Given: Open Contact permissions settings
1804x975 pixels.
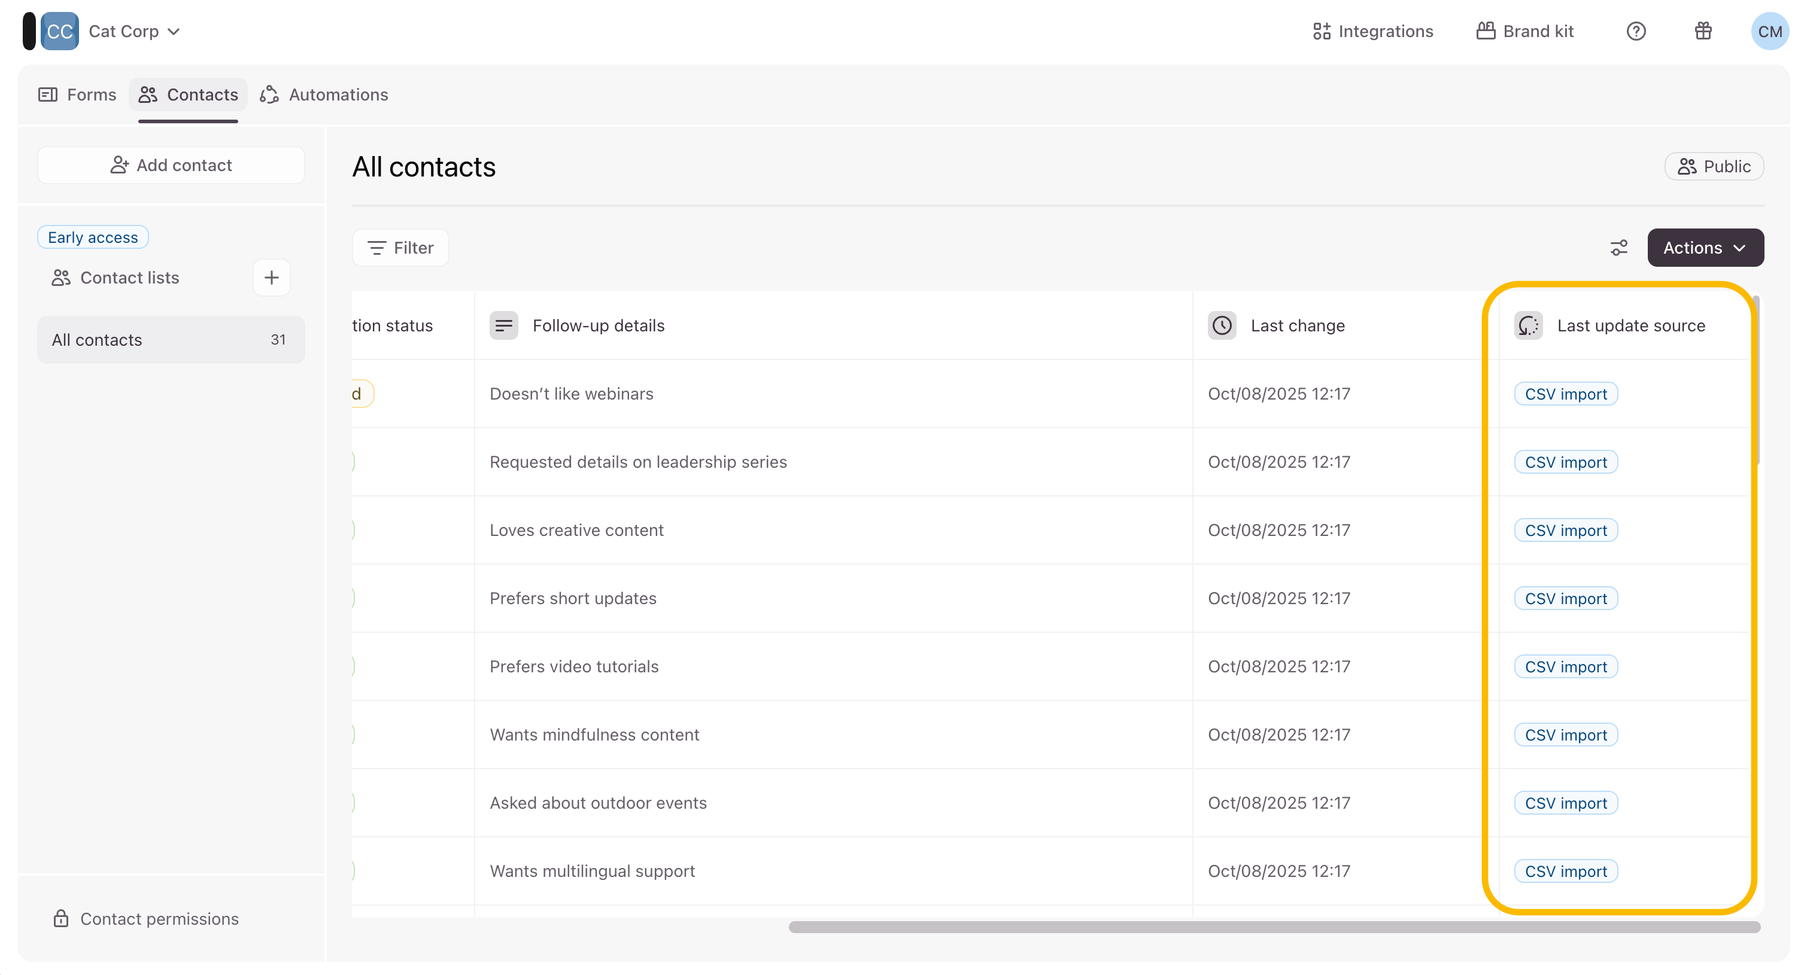Looking at the screenshot, I should click(145, 918).
